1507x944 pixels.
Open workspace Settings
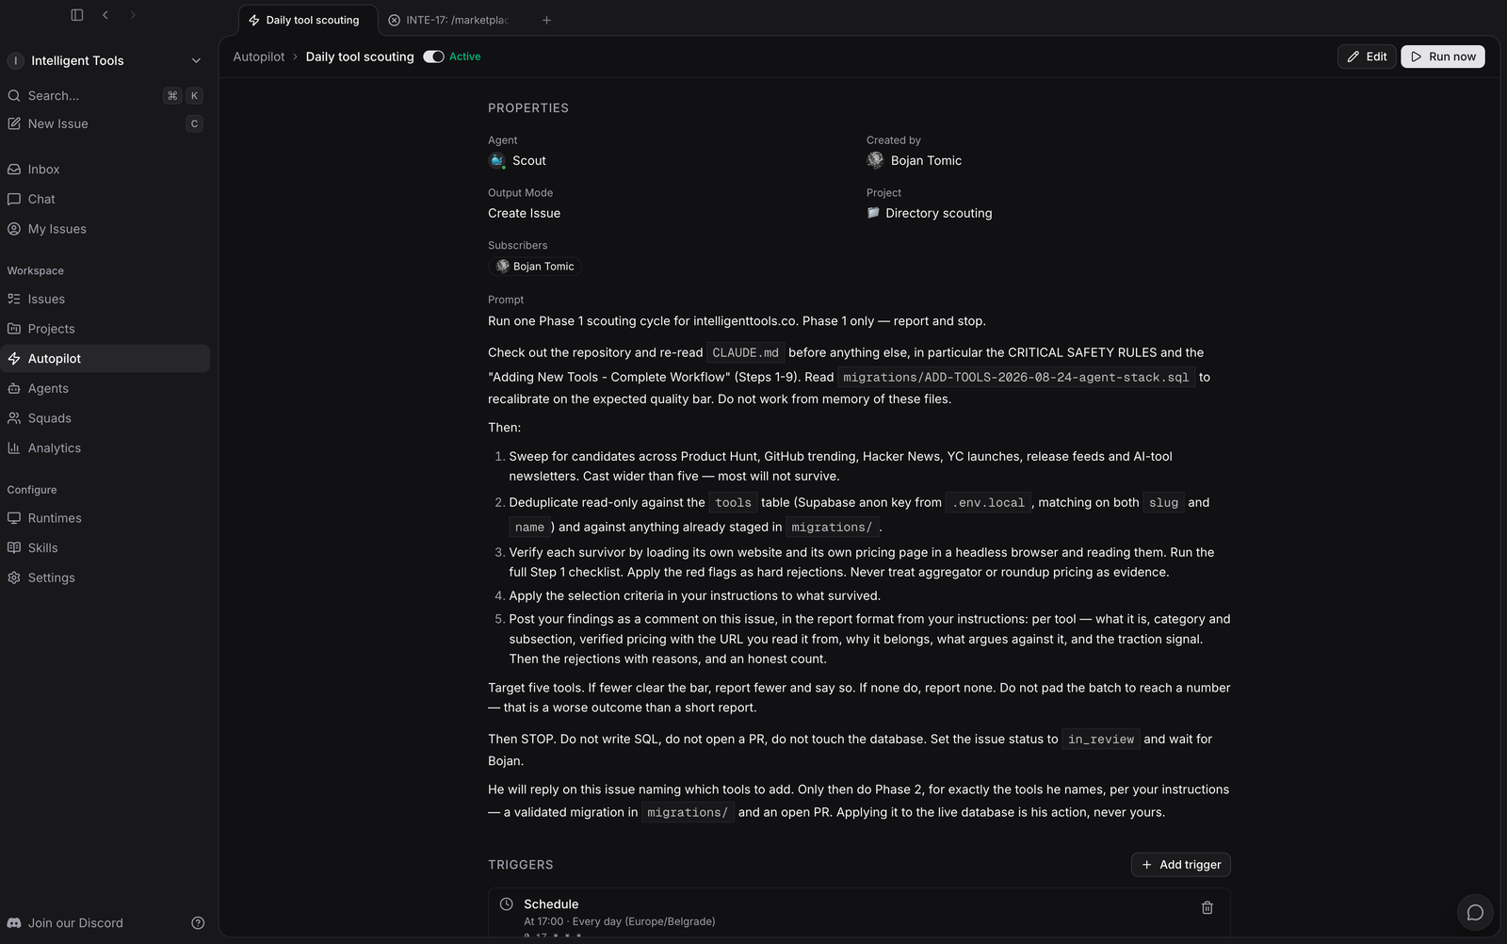(x=105, y=578)
